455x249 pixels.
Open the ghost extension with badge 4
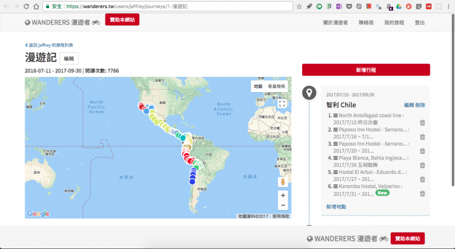pyautogui.click(x=389, y=7)
